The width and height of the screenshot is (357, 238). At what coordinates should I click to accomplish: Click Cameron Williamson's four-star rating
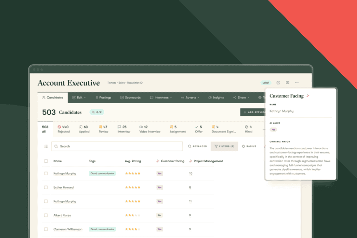(132, 229)
